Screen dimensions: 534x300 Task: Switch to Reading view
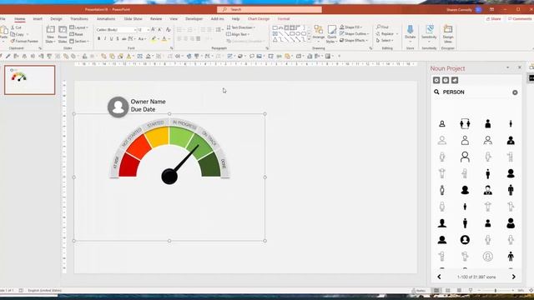(459, 291)
